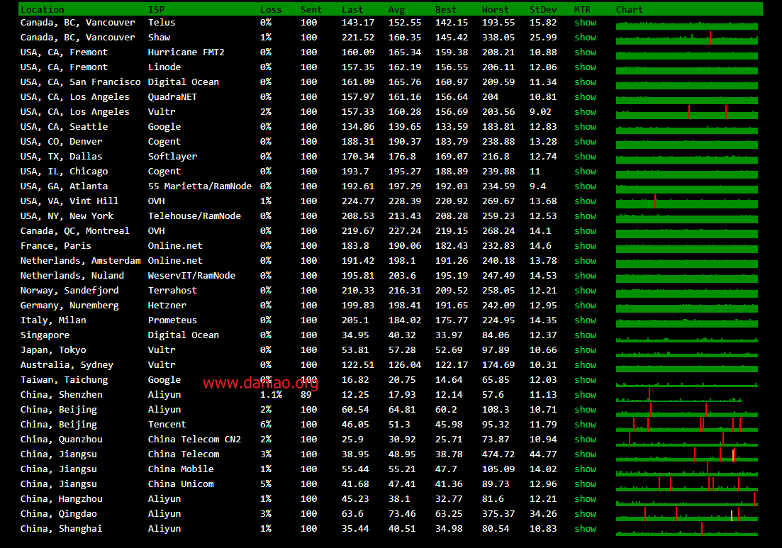Click the Loss column header
The image size is (782, 548).
(271, 9)
